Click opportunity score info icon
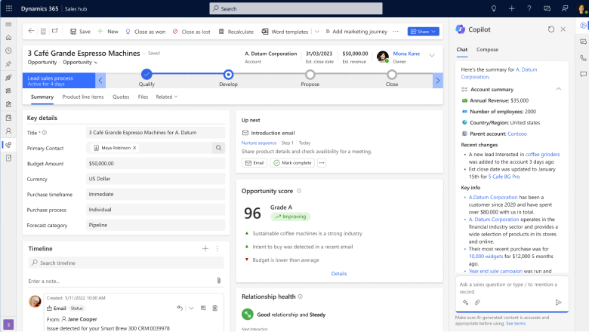Screen dimensions: 589x332 [x=299, y=191]
